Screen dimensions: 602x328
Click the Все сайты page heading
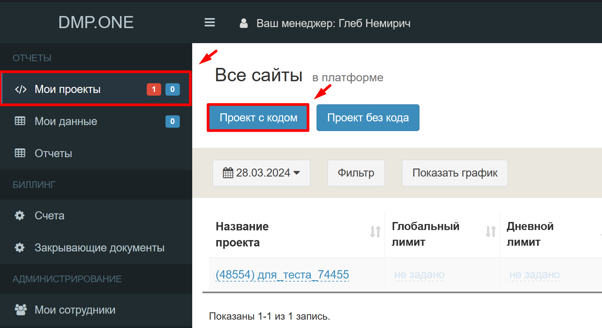coord(259,75)
